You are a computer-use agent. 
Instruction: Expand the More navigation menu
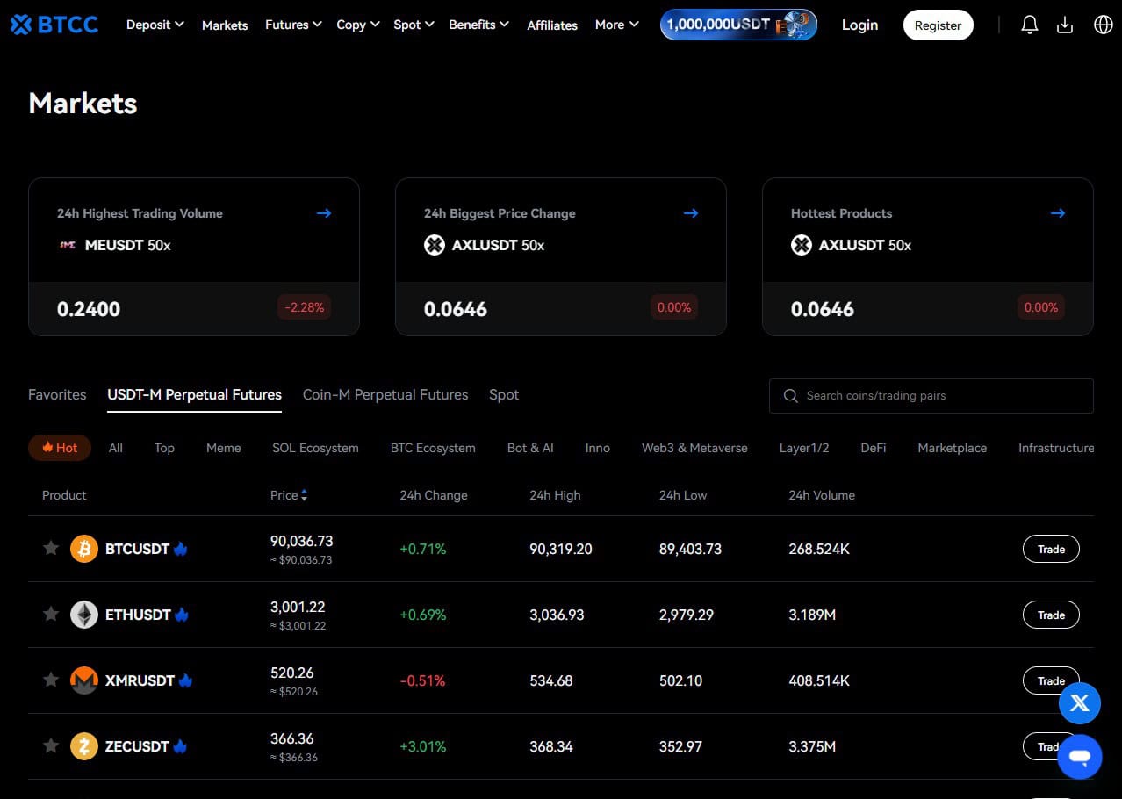click(x=615, y=25)
